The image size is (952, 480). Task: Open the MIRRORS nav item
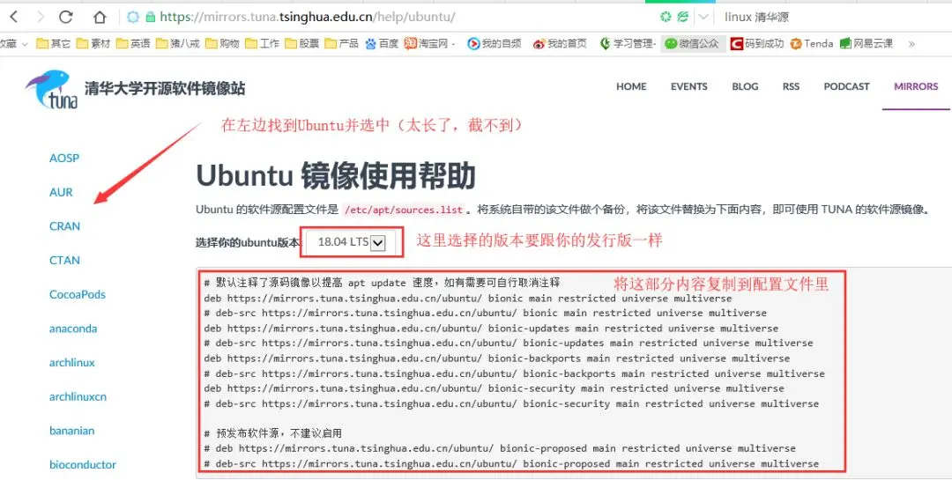(x=916, y=87)
